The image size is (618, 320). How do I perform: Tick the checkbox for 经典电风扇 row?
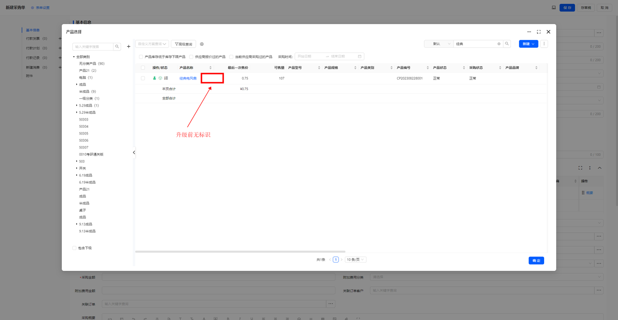(x=143, y=78)
